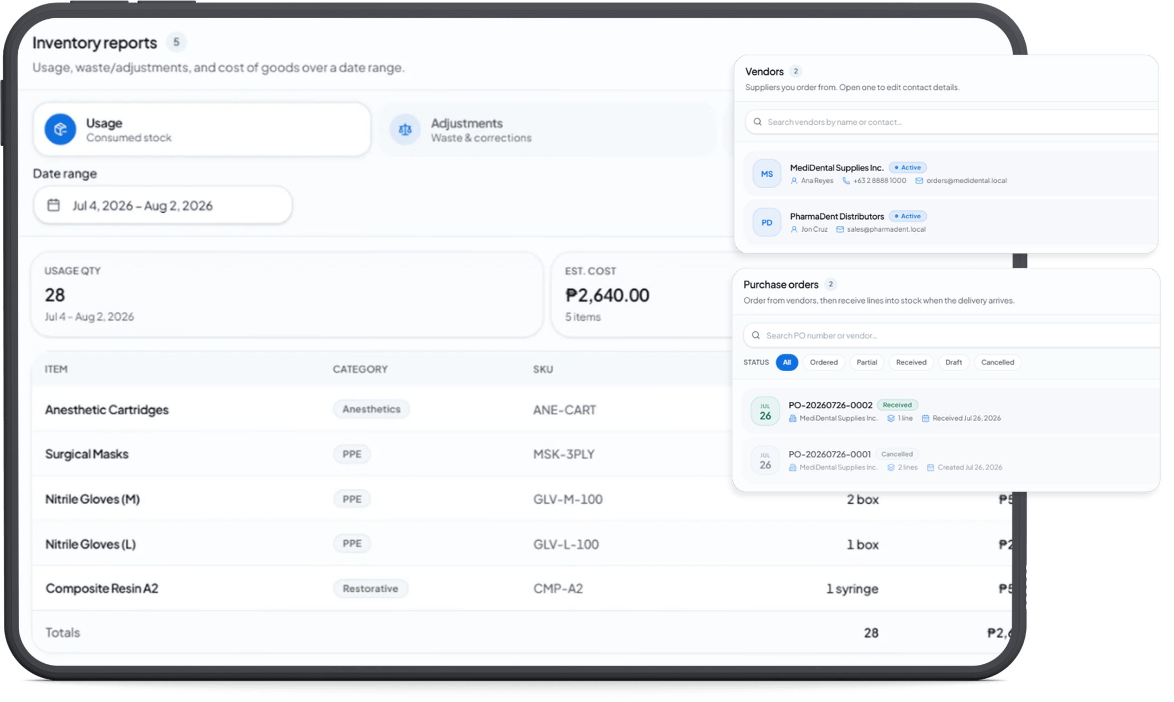Open MediDental Supplies Inc. vendor
The image size is (1174, 702).
tap(951, 173)
